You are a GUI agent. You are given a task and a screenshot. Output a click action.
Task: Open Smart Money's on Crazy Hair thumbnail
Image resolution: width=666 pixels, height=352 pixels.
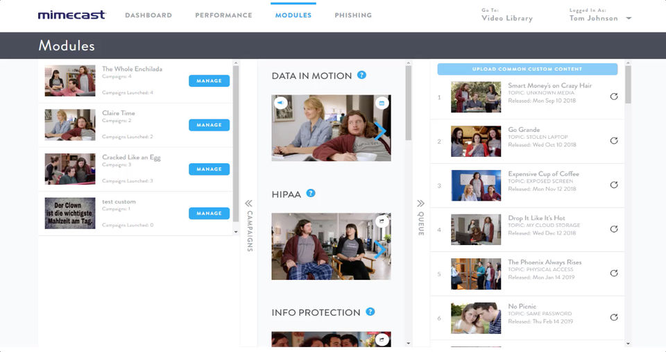(x=476, y=97)
